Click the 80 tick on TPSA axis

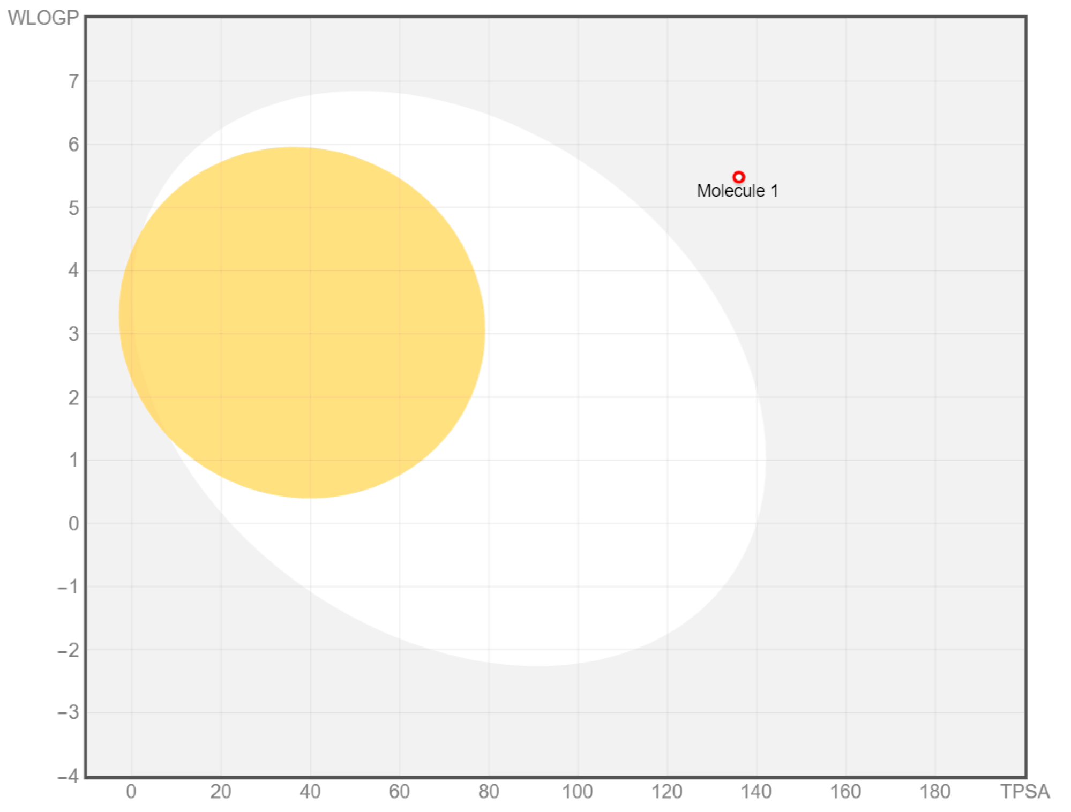[x=488, y=791]
